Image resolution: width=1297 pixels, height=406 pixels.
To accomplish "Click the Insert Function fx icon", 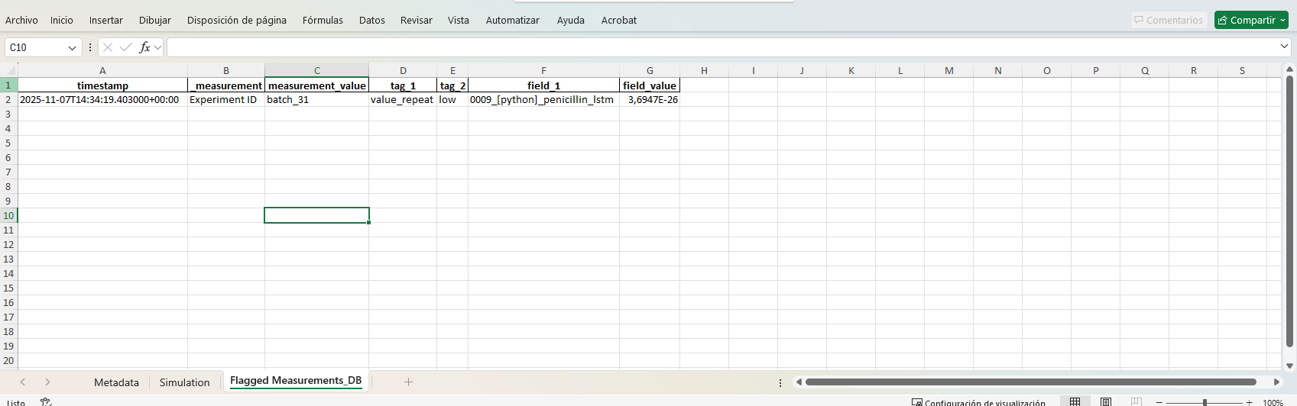I will (x=144, y=47).
